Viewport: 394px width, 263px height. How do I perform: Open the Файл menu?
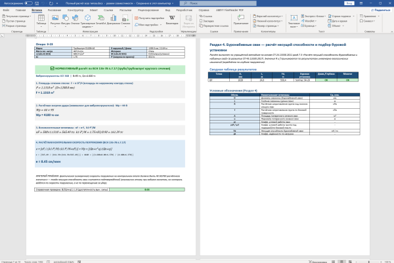(6, 10)
